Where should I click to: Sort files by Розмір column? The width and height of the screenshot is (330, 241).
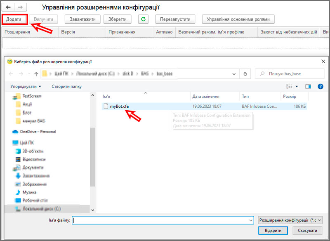(x=289, y=96)
